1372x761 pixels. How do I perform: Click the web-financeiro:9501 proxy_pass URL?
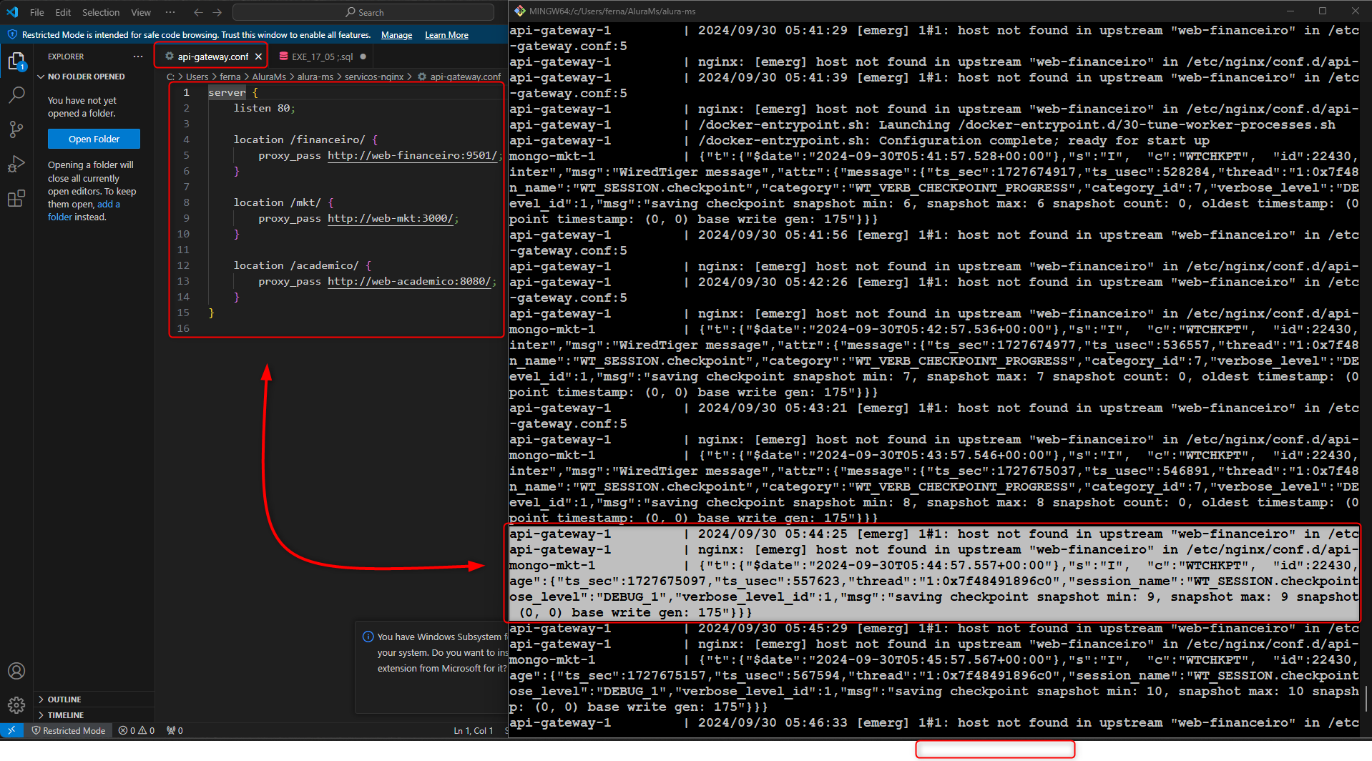pyautogui.click(x=412, y=155)
